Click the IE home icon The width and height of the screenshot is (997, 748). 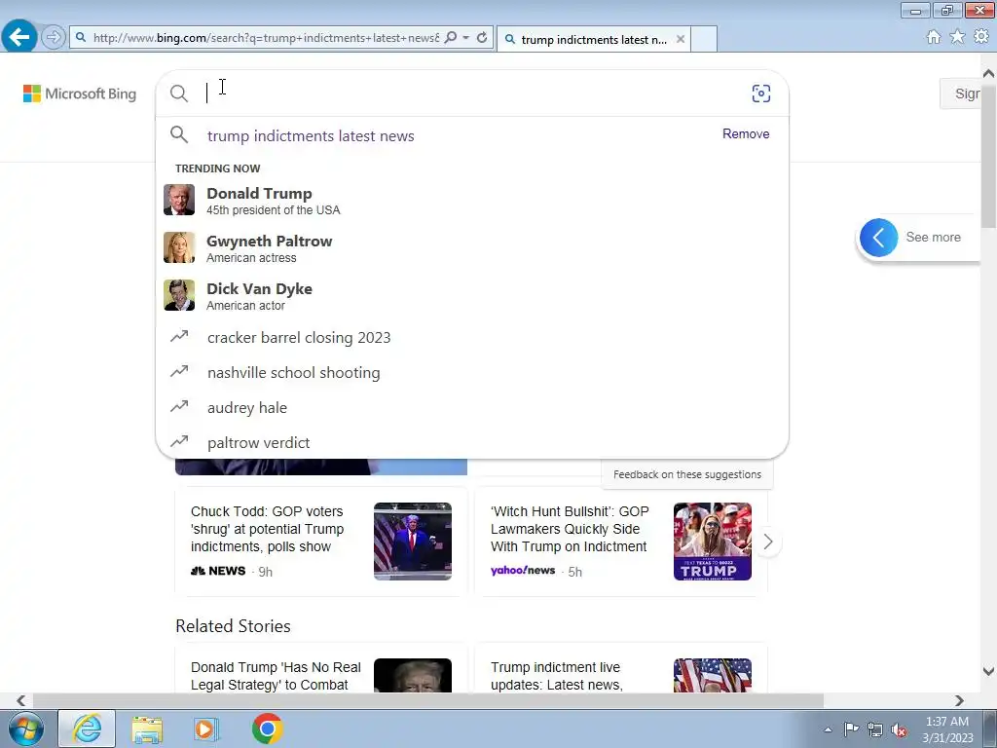pos(934,37)
